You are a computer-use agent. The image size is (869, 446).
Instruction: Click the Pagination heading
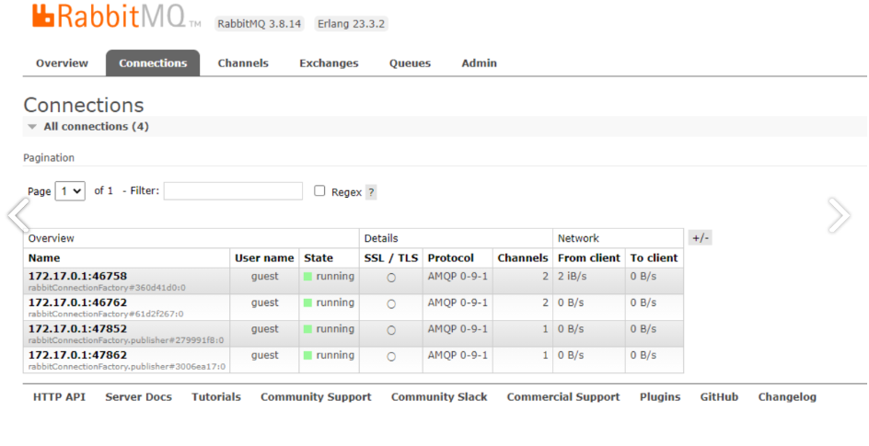point(49,157)
